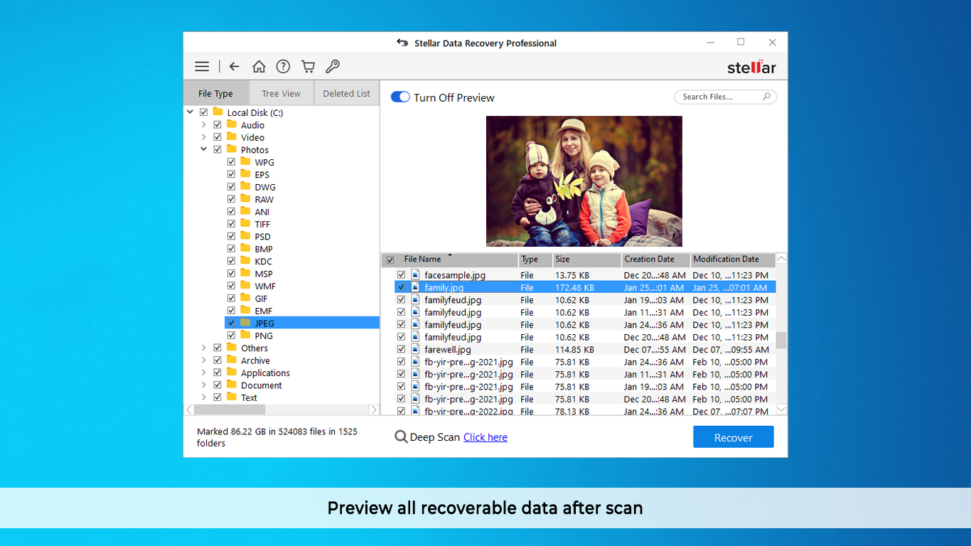Screen dimensions: 971x546
Task: Click the key activation icon
Action: pyautogui.click(x=332, y=67)
